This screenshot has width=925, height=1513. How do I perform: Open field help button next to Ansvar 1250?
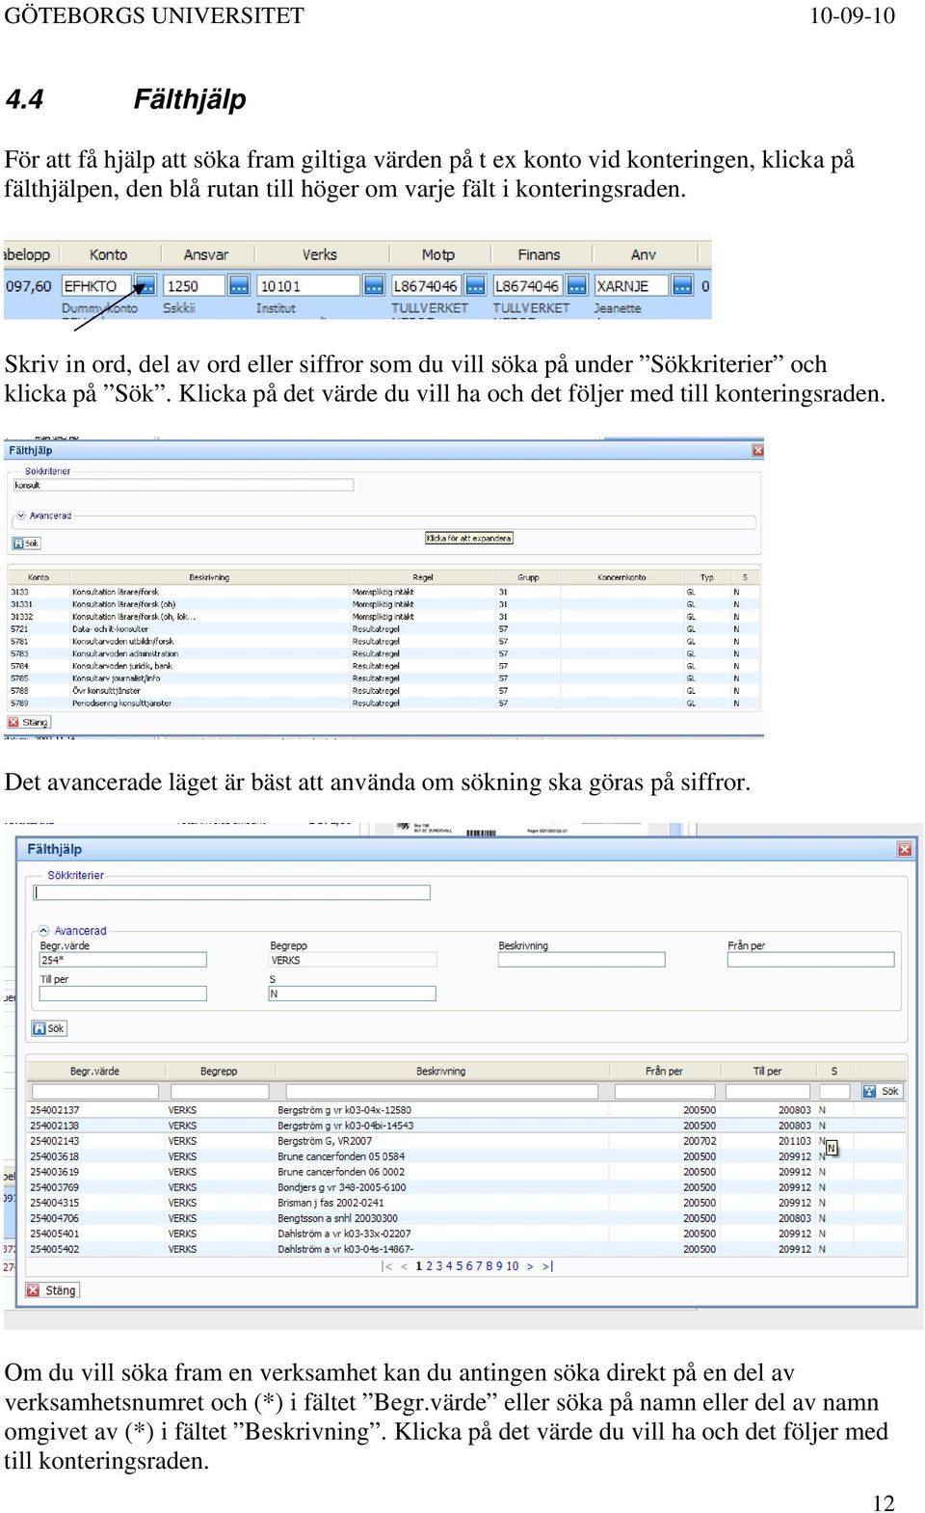click(x=239, y=285)
